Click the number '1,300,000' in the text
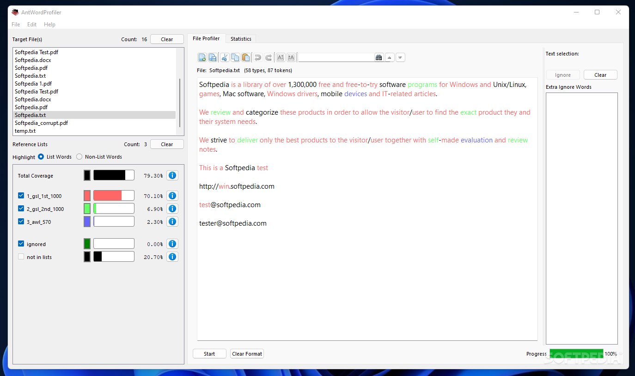 [x=302, y=85]
